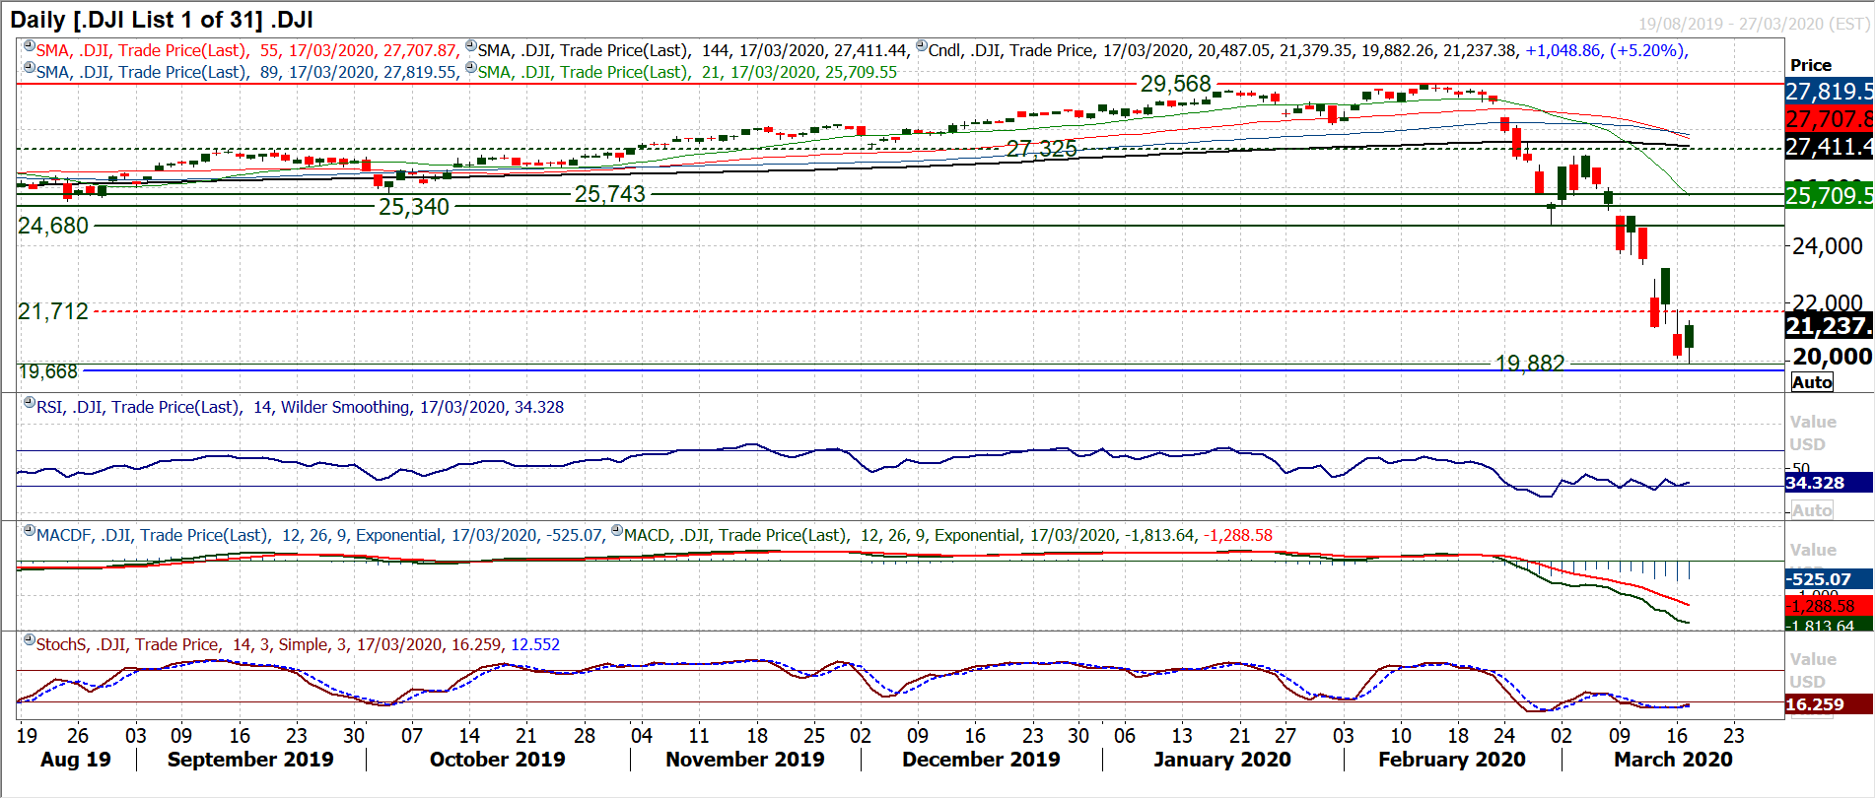The width and height of the screenshot is (1876, 799).
Task: Select the MACDF 12, 26, 9 Exponential legend
Action: coord(319,535)
